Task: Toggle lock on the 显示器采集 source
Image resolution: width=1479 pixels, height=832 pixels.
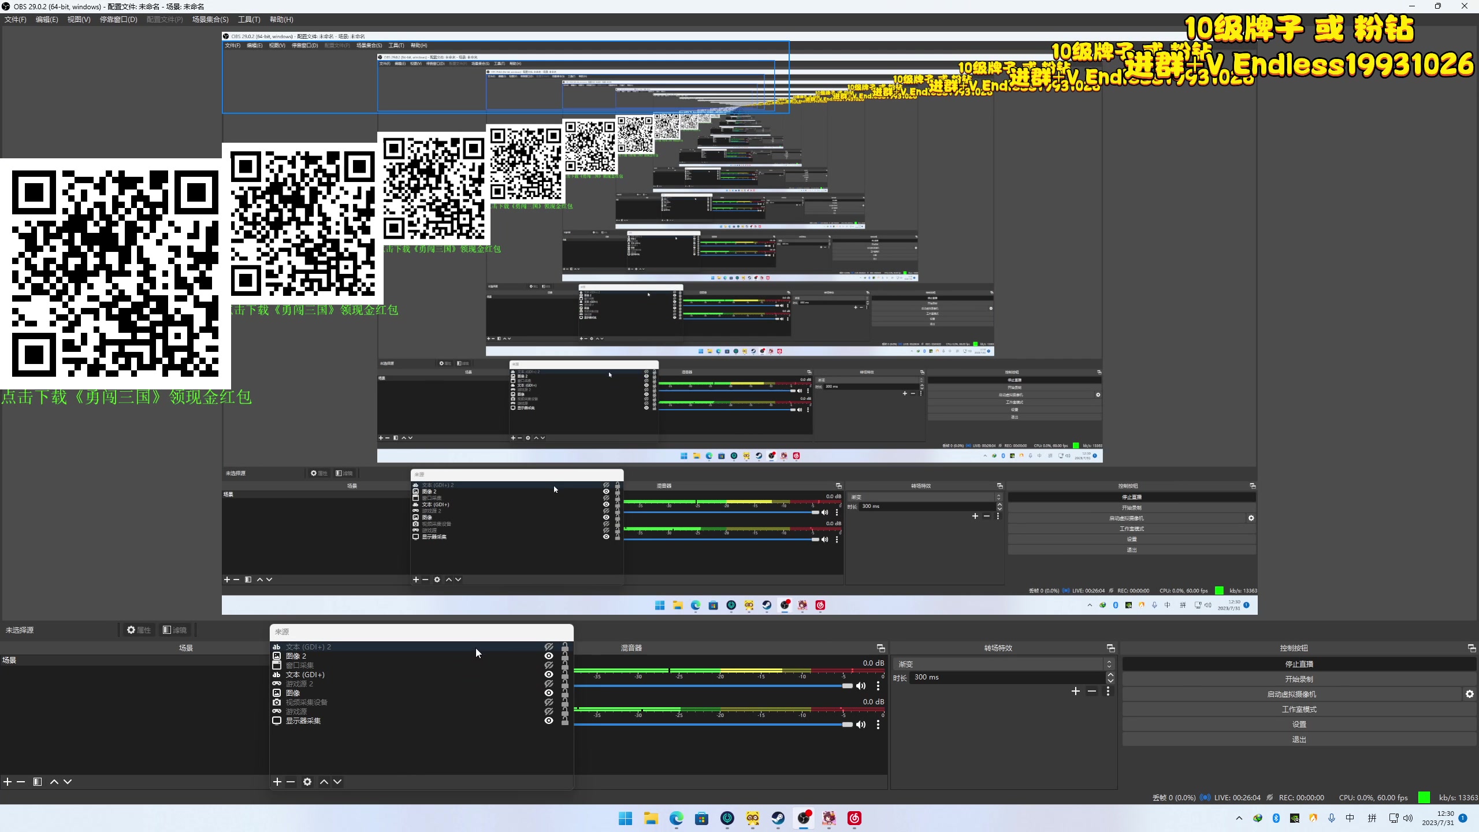Action: pyautogui.click(x=565, y=720)
